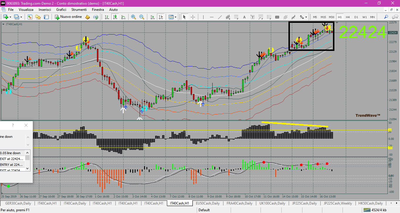Select the text label tool

coord(253,17)
